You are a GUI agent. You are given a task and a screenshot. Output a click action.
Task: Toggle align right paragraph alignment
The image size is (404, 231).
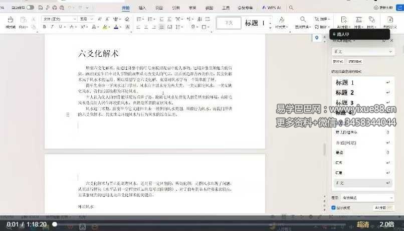pos(154,27)
